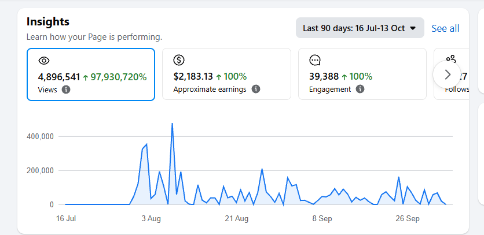Click the eye icon on Views card
Image resolution: width=484 pixels, height=235 pixels.
[44, 61]
